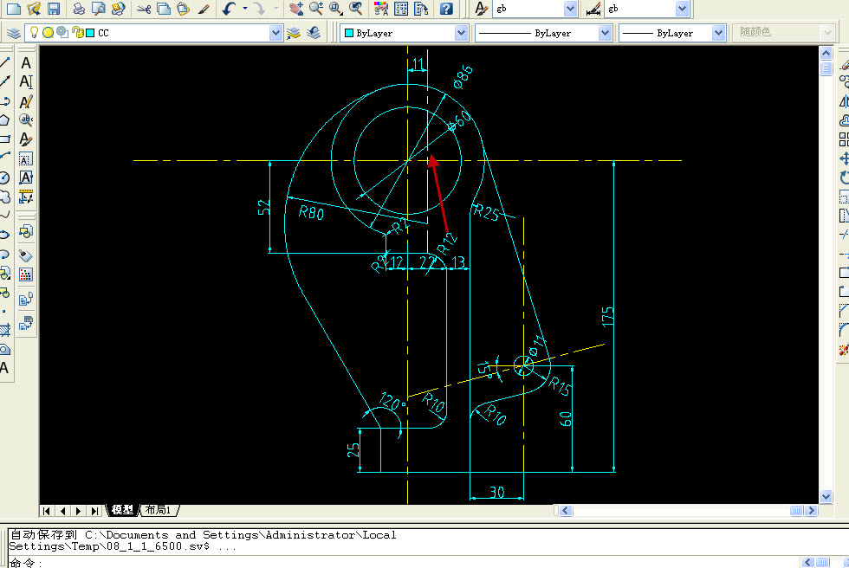
Task: Go to first layout tab arrow
Action: [47, 511]
